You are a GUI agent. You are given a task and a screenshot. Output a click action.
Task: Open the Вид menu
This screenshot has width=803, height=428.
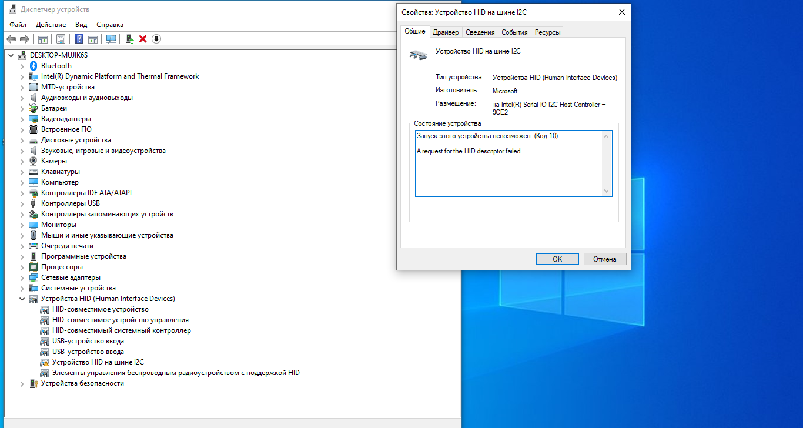coord(81,25)
